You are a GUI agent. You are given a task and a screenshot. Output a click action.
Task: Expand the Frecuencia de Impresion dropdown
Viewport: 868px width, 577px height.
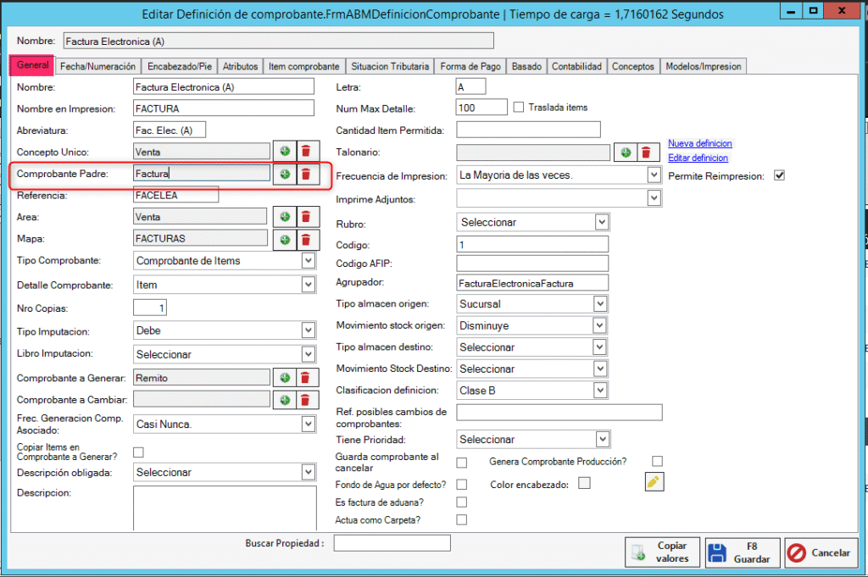click(653, 175)
